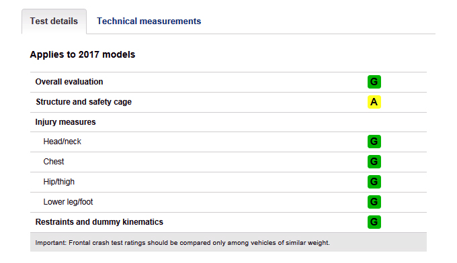Switch to the Technical measurements tab
This screenshot has height=263, width=457.
tap(149, 21)
